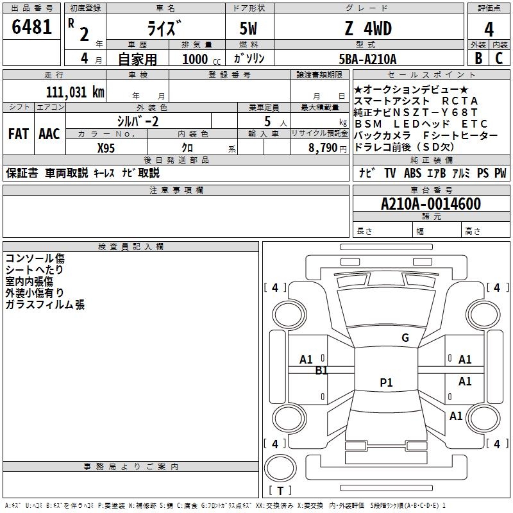Click chassis number A210A-0014600
This screenshot has height=513, width=513.
point(431,204)
